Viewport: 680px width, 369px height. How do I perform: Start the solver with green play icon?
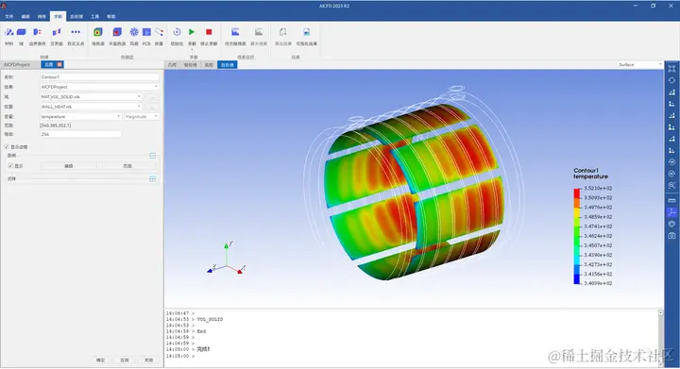pos(192,32)
